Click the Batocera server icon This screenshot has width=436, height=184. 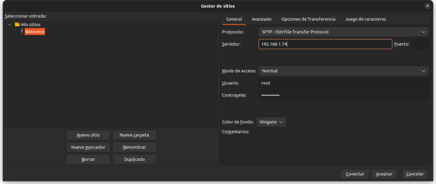pos(22,31)
